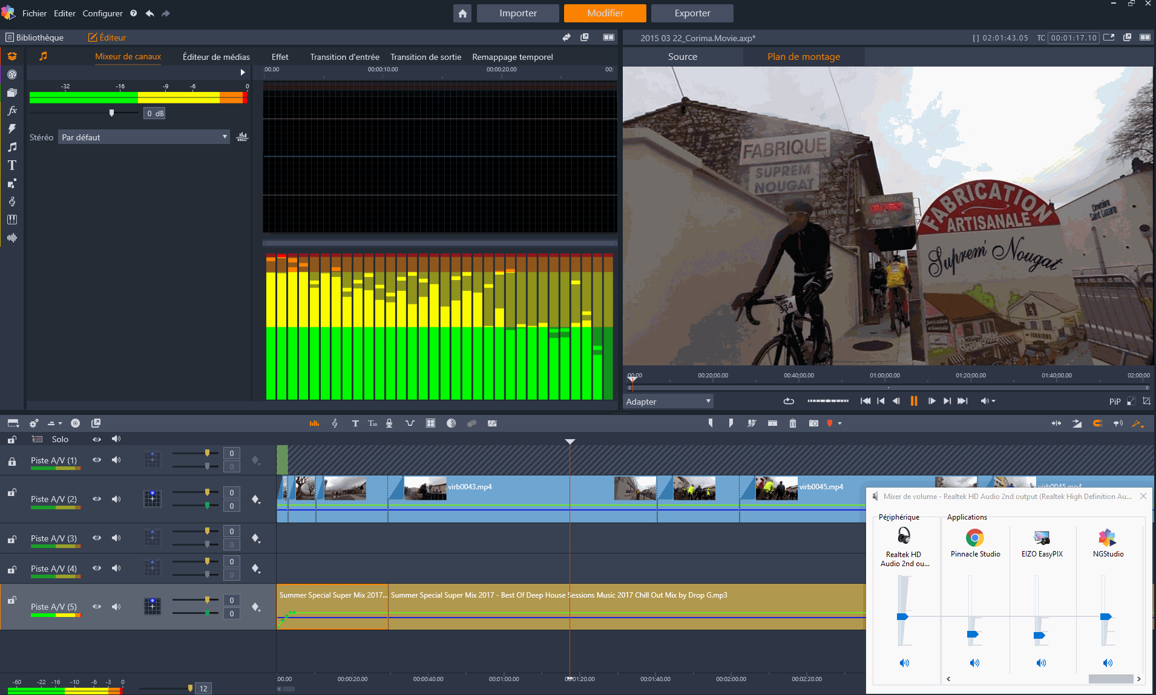This screenshot has width=1156, height=695.
Task: Toggle lock on Piste A/V (1)
Action: pyautogui.click(x=12, y=462)
